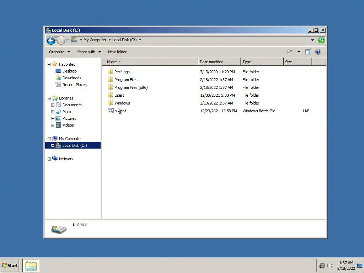Expand the Documents library node

53,105
